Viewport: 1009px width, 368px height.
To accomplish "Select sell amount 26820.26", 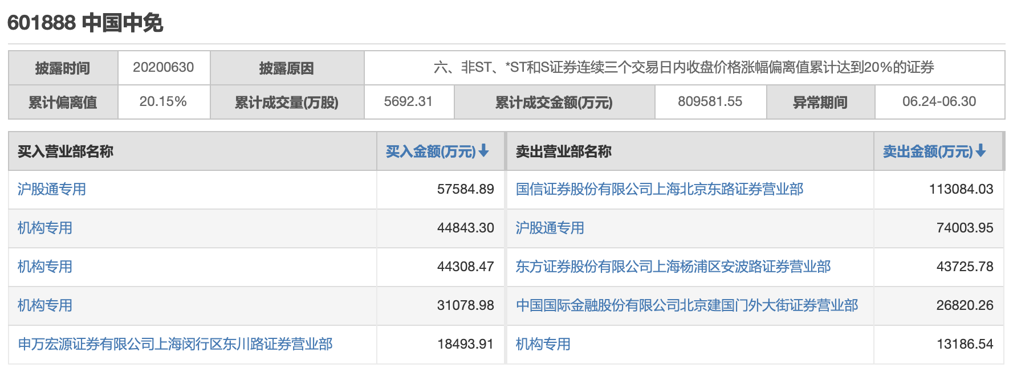I will (x=965, y=305).
